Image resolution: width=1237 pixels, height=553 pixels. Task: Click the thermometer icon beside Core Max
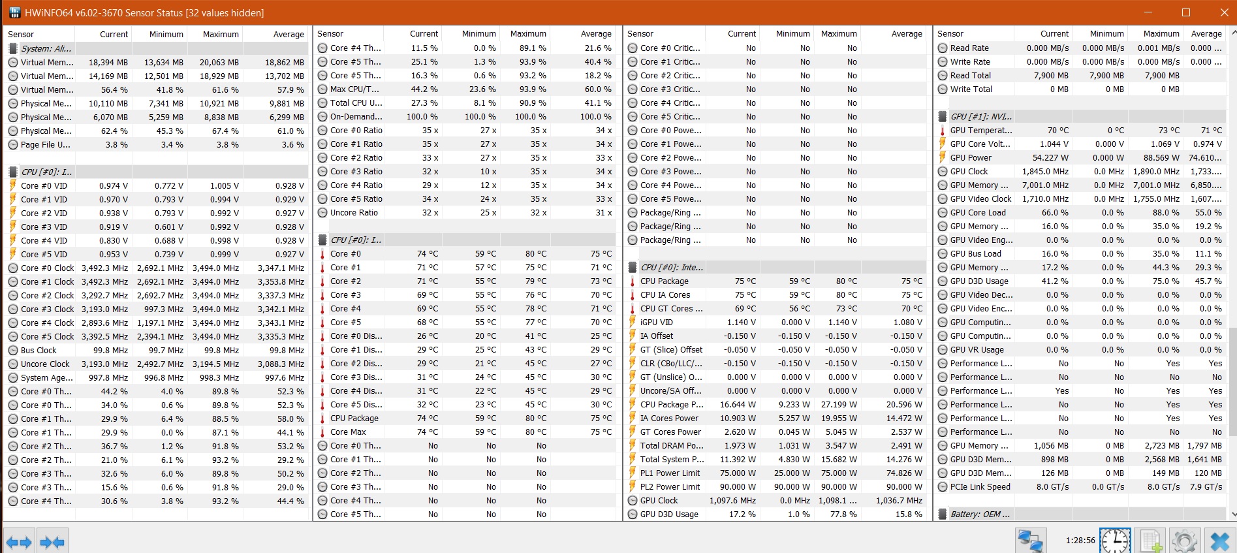322,432
